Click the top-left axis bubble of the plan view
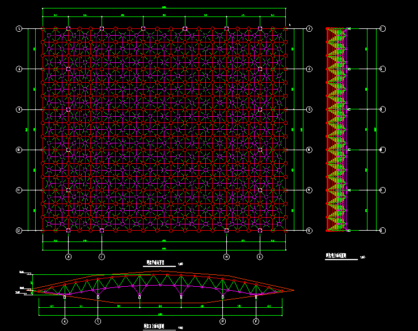 click(x=19, y=28)
